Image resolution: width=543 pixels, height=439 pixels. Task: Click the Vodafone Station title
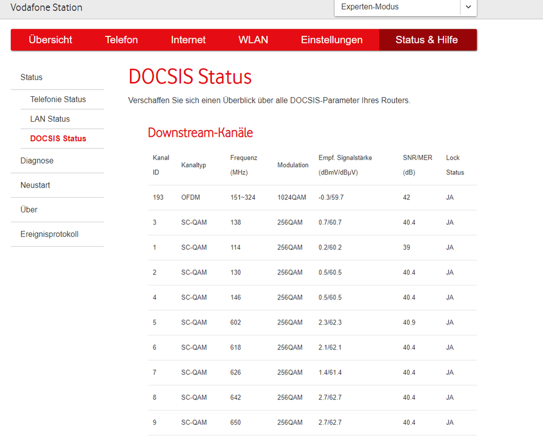click(46, 7)
